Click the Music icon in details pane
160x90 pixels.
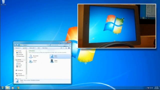click(x=17, y=81)
